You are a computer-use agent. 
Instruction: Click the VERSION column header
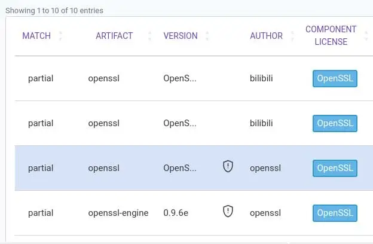coord(181,36)
